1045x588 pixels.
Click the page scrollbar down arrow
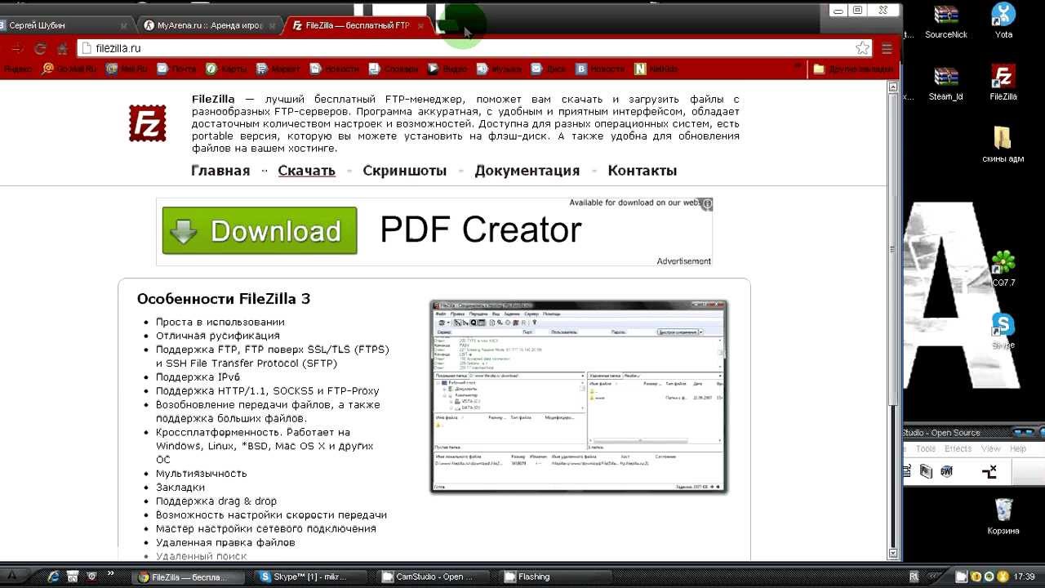[x=893, y=554]
